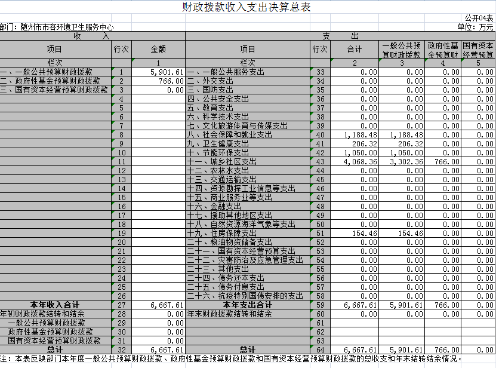This screenshot has width=496, height=368.
Task: Select the 政府性基金预算财政拨款 expenditure column header
Action: click(443, 50)
